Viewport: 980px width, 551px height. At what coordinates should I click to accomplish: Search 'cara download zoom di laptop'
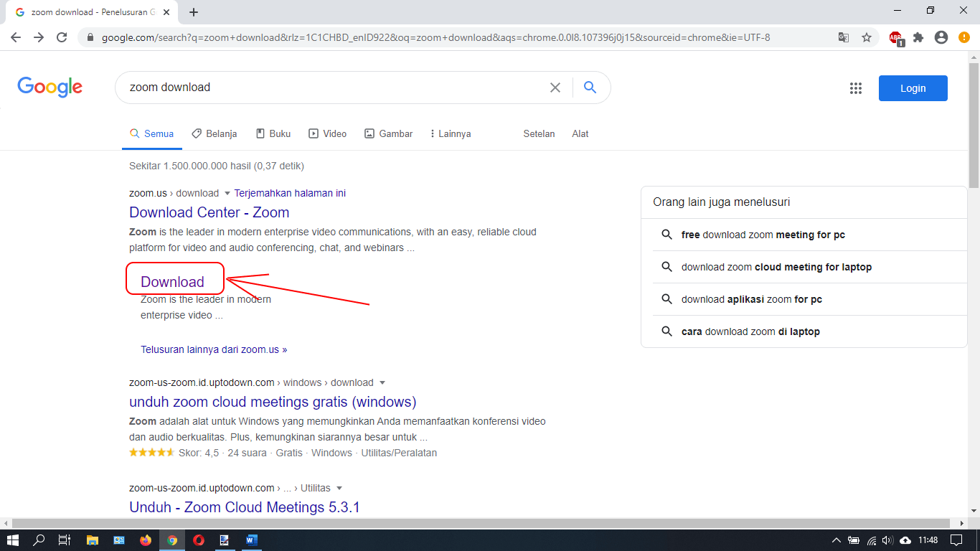[x=750, y=331]
